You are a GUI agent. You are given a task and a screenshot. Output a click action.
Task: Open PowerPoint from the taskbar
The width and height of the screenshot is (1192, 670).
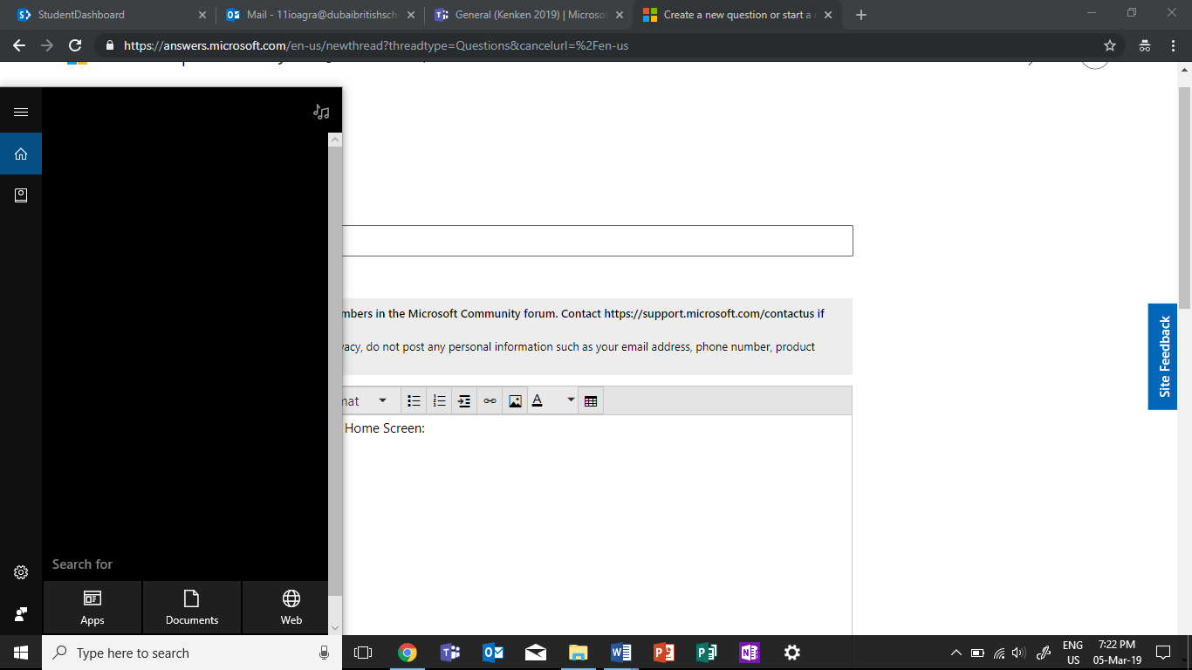point(664,653)
